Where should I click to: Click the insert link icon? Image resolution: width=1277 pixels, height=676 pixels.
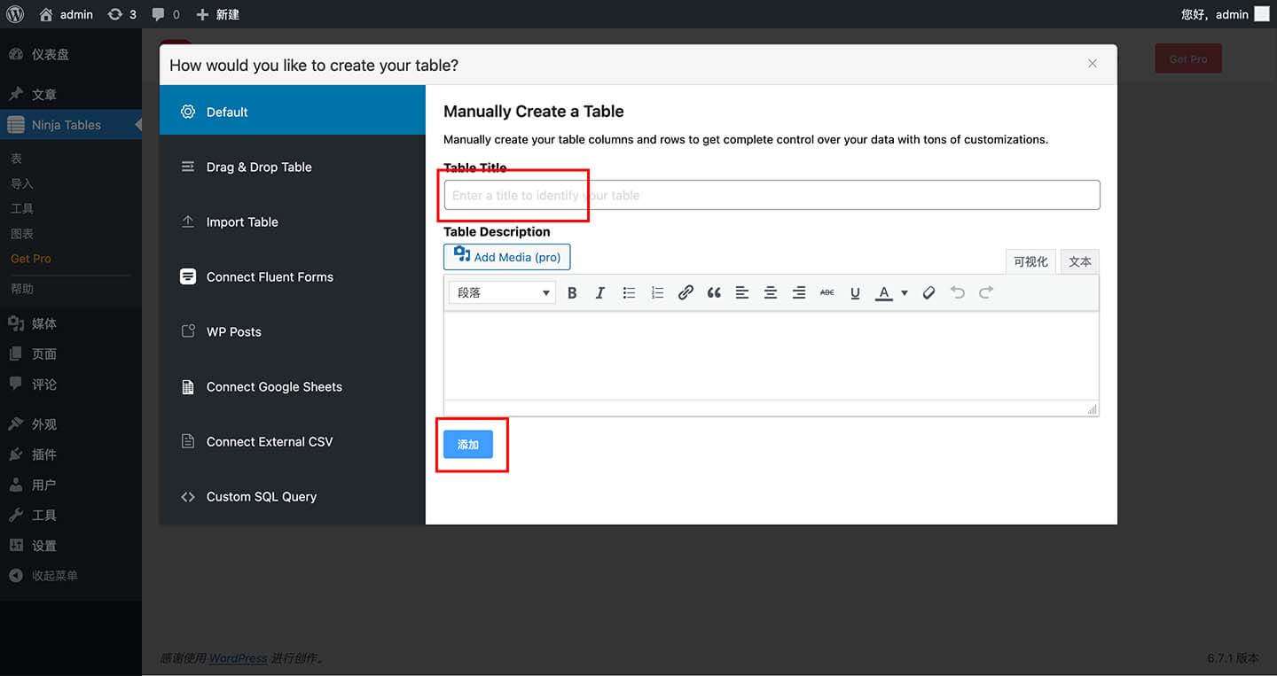tap(686, 292)
